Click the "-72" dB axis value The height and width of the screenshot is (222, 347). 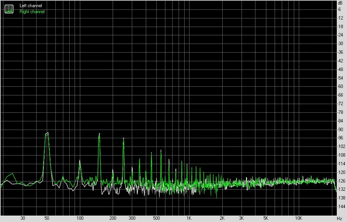click(340, 104)
